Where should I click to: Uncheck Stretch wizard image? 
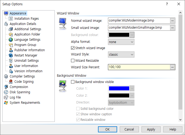click(x=73, y=48)
